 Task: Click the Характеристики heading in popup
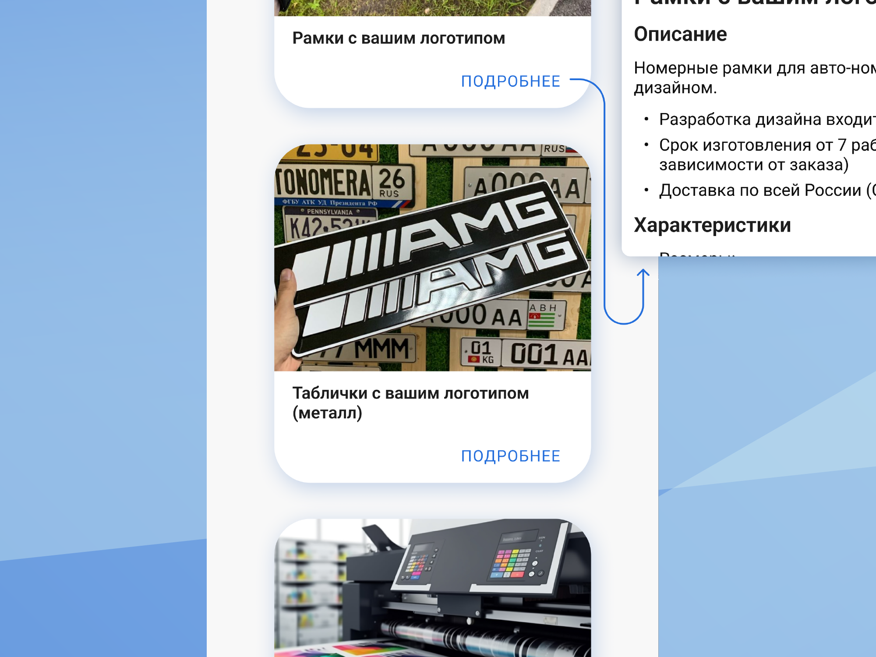pos(712,226)
